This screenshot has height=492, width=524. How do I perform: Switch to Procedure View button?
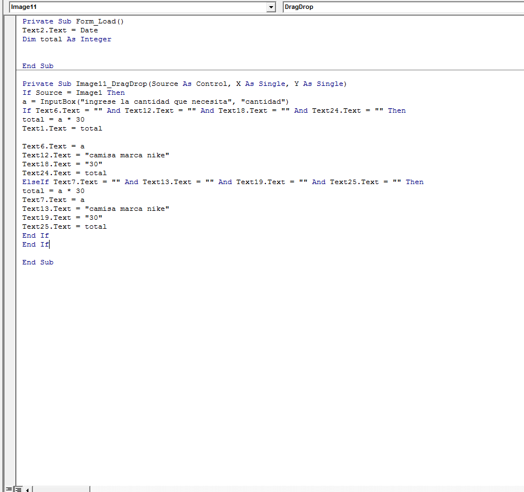[9, 489]
